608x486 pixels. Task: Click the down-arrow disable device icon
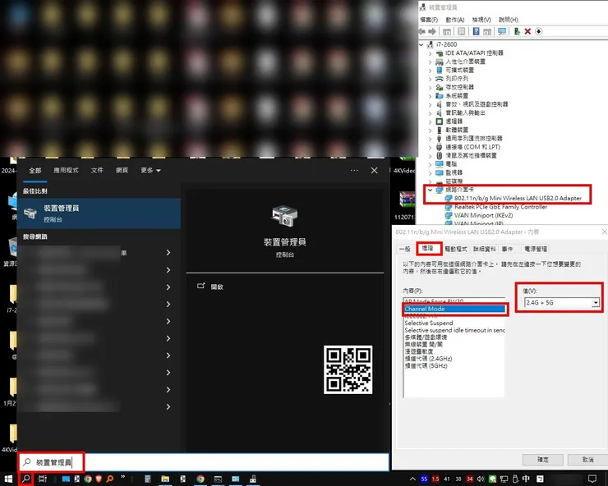coord(539,31)
